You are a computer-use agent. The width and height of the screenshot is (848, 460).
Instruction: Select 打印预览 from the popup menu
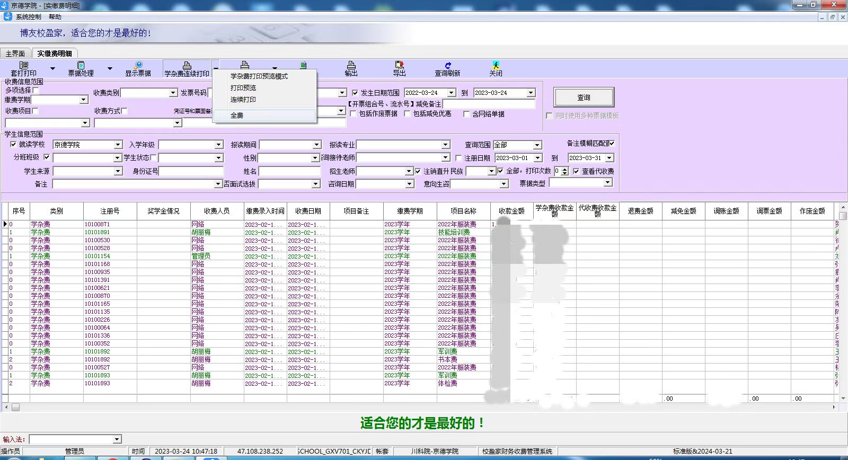point(243,88)
